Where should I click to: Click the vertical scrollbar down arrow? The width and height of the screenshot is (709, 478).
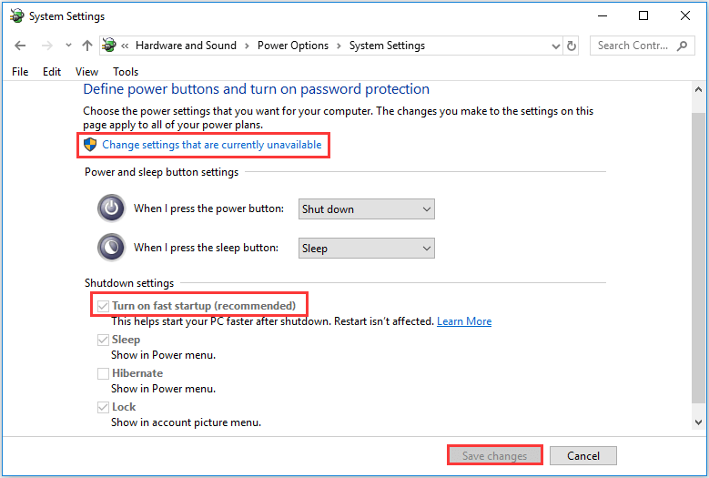698,422
